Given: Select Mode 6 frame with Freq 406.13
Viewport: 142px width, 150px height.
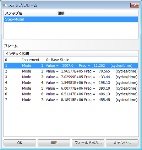Looking at the screenshot, I should 71,94.
